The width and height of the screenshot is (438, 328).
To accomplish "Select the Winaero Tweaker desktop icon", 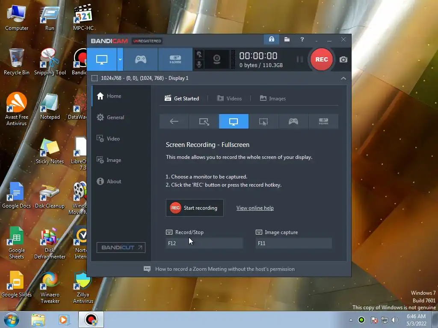I will 50,287.
